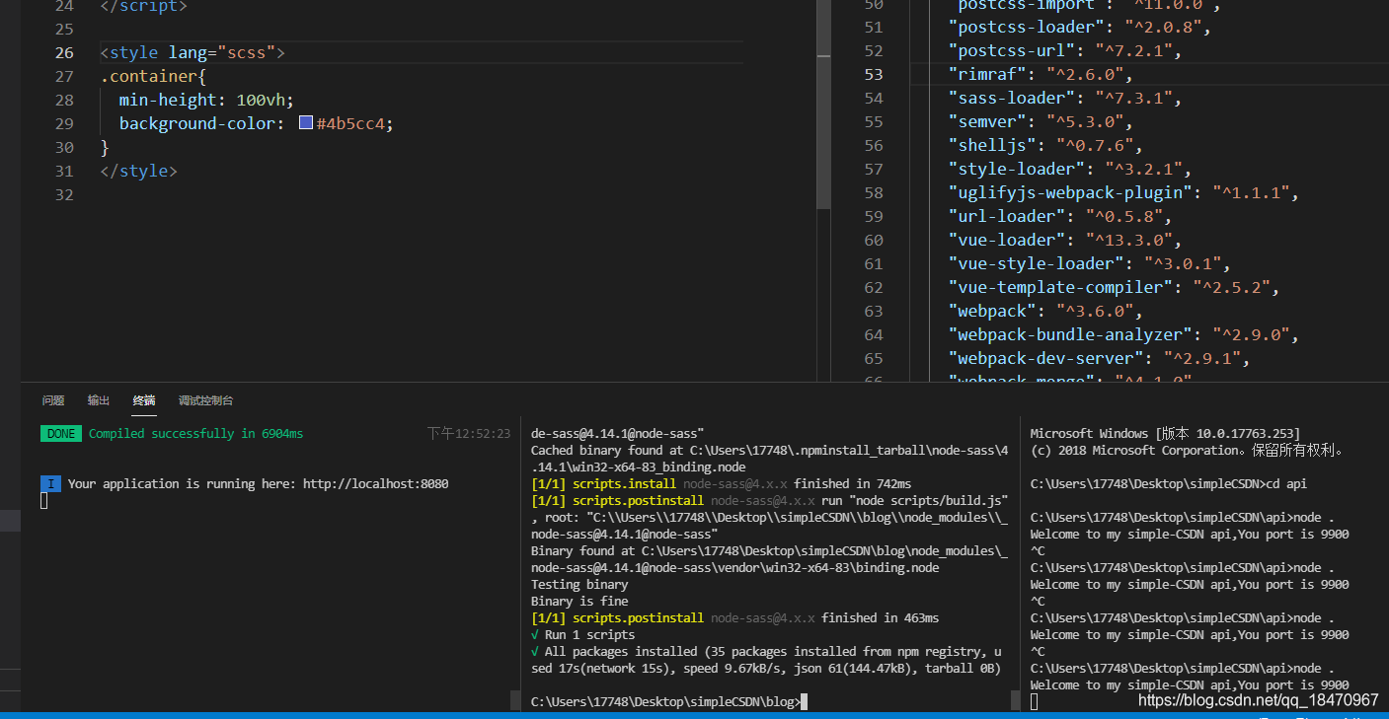This screenshot has width=1389, height=719.
Task: Click 'scripts.install' yellow label in terminal
Action: [x=624, y=484]
